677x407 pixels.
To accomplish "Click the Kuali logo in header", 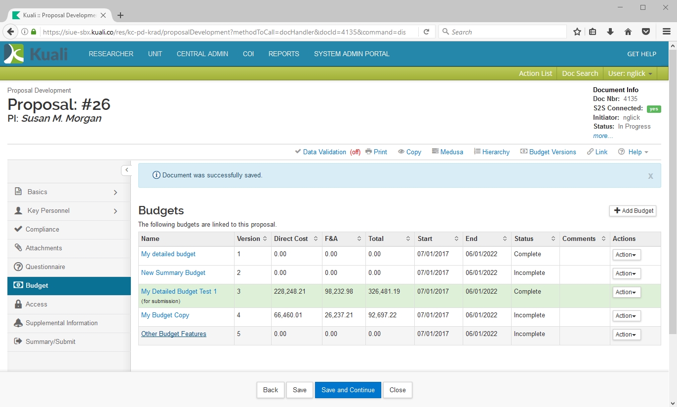I will (x=36, y=54).
